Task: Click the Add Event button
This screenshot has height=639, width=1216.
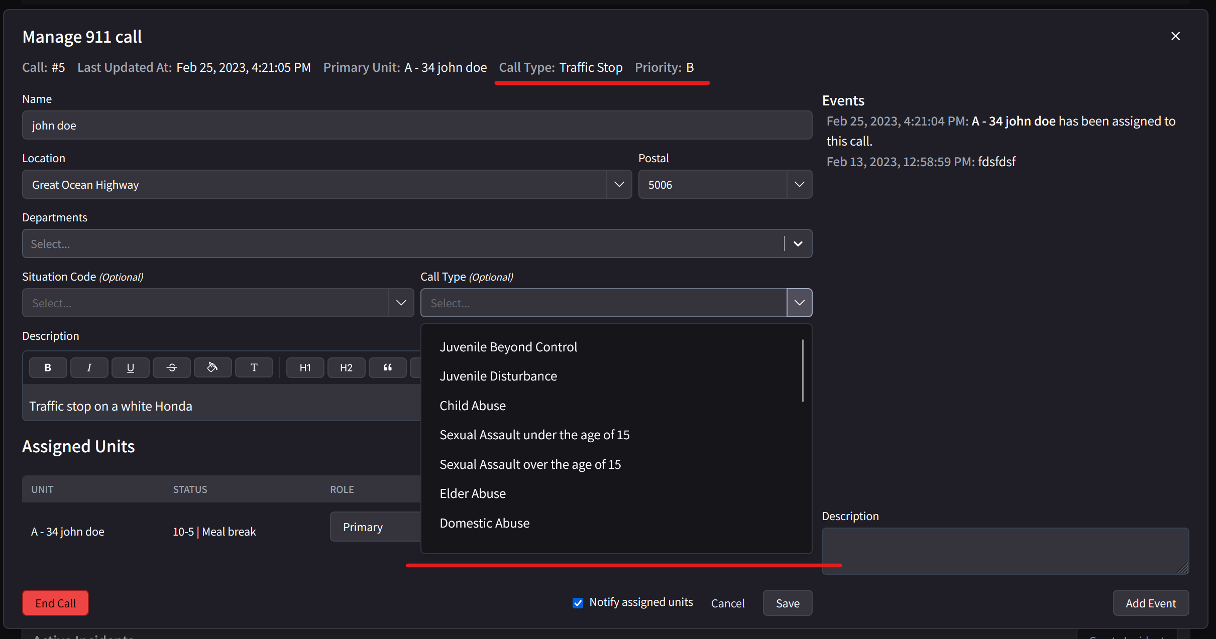Action: coord(1150,603)
